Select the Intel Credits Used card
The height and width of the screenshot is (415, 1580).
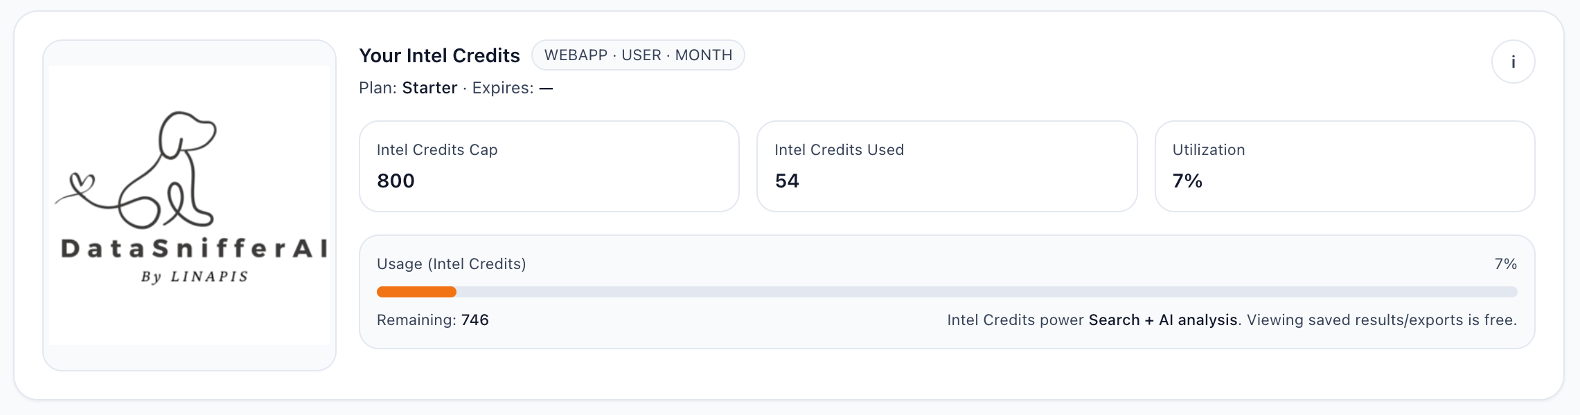pos(947,166)
